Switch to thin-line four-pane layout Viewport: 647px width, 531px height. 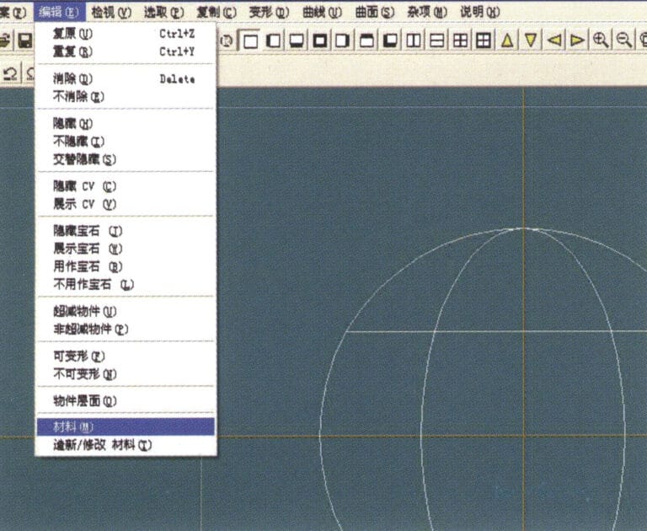(460, 40)
